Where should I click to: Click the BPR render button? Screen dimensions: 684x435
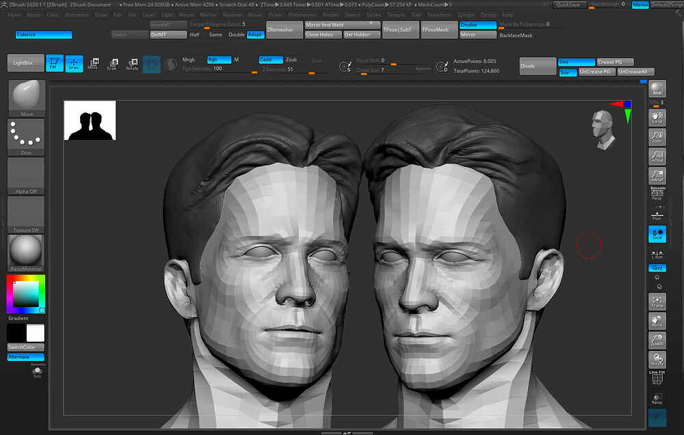(657, 89)
